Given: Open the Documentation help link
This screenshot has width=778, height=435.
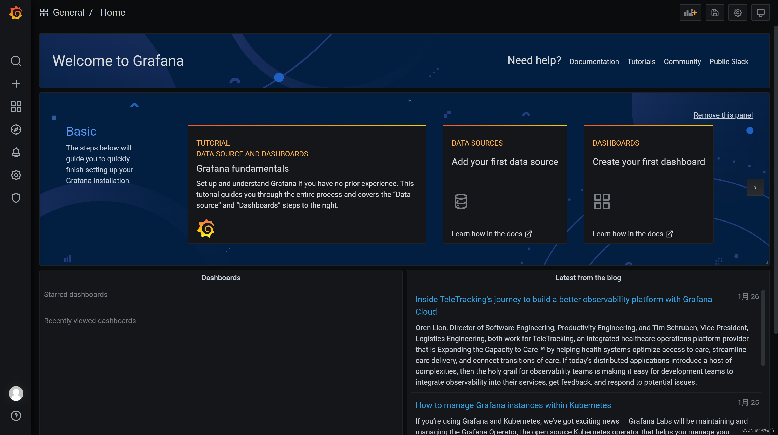Looking at the screenshot, I should (x=594, y=62).
